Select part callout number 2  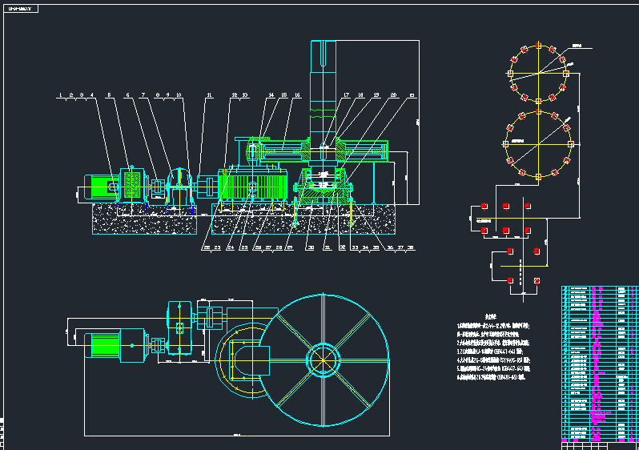(x=71, y=95)
